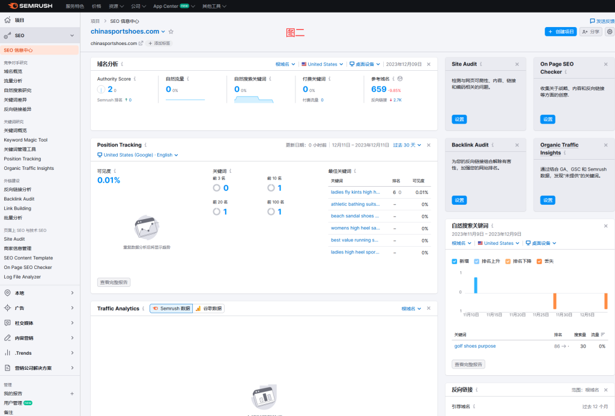Open the 其他工具 dropdown
615x416 pixels.
tap(214, 6)
